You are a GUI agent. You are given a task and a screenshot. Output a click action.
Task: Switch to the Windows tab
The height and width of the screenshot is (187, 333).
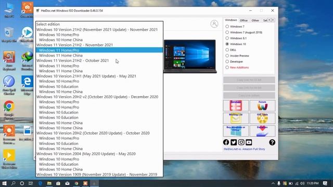[231, 20]
